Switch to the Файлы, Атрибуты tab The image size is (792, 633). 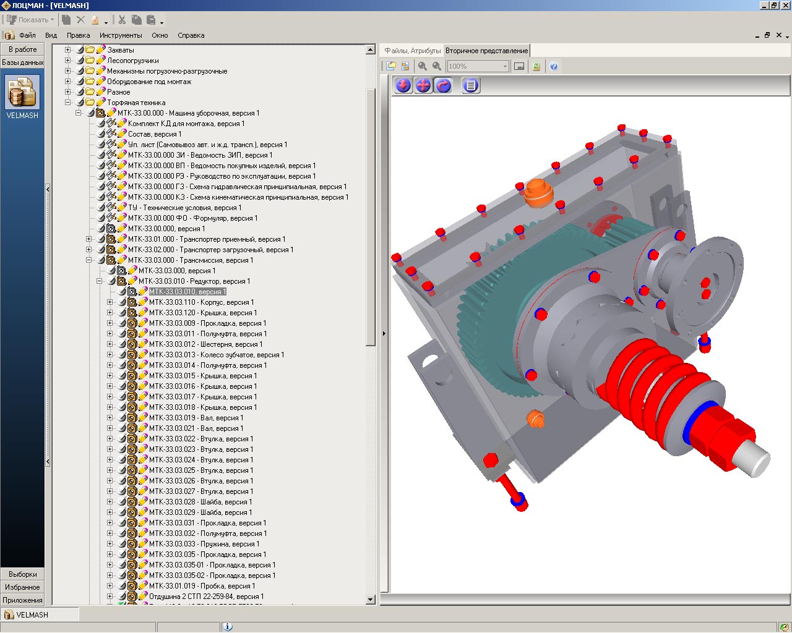pyautogui.click(x=412, y=51)
